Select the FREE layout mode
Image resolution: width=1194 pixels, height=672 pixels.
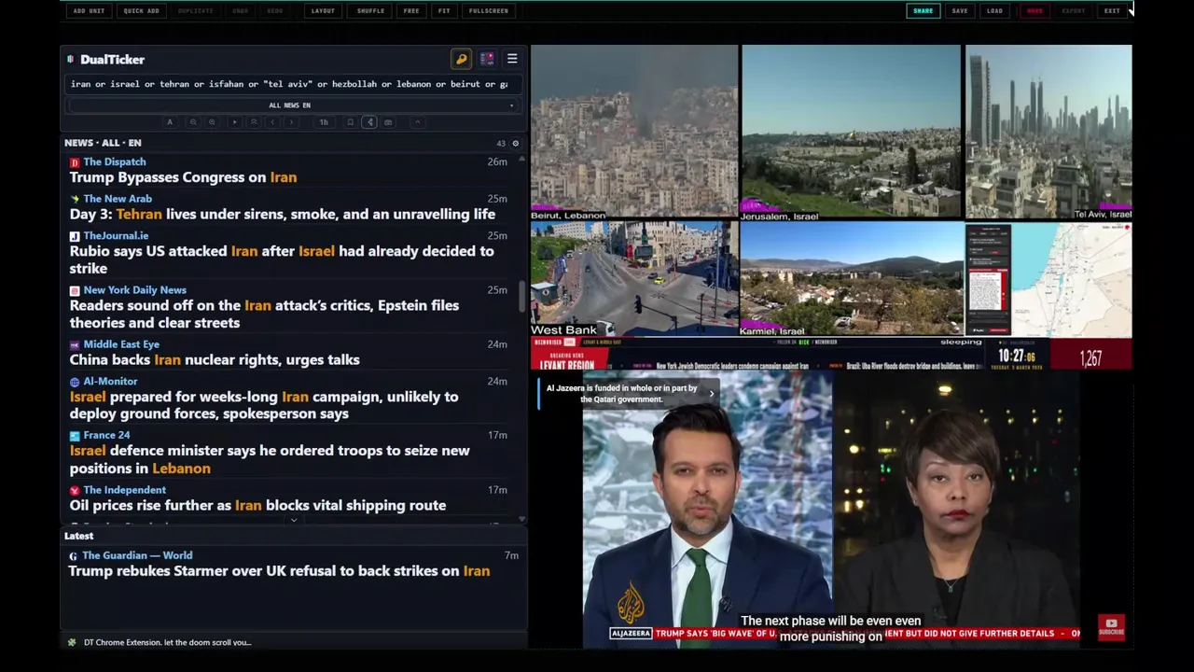(x=411, y=11)
